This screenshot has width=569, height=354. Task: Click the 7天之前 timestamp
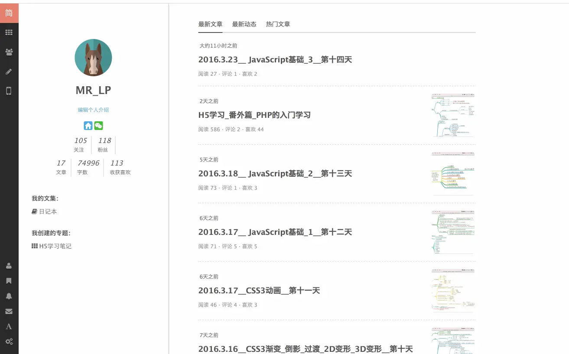(x=209, y=335)
